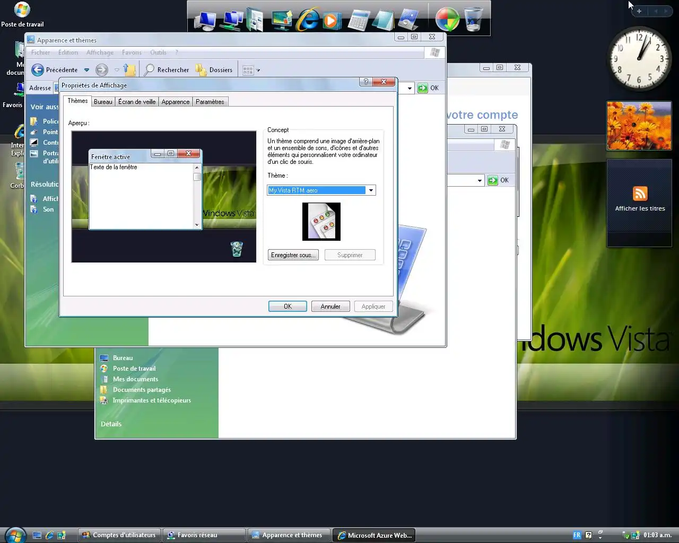Open the network computers icon in the dock
The image size is (679, 543).
232,20
